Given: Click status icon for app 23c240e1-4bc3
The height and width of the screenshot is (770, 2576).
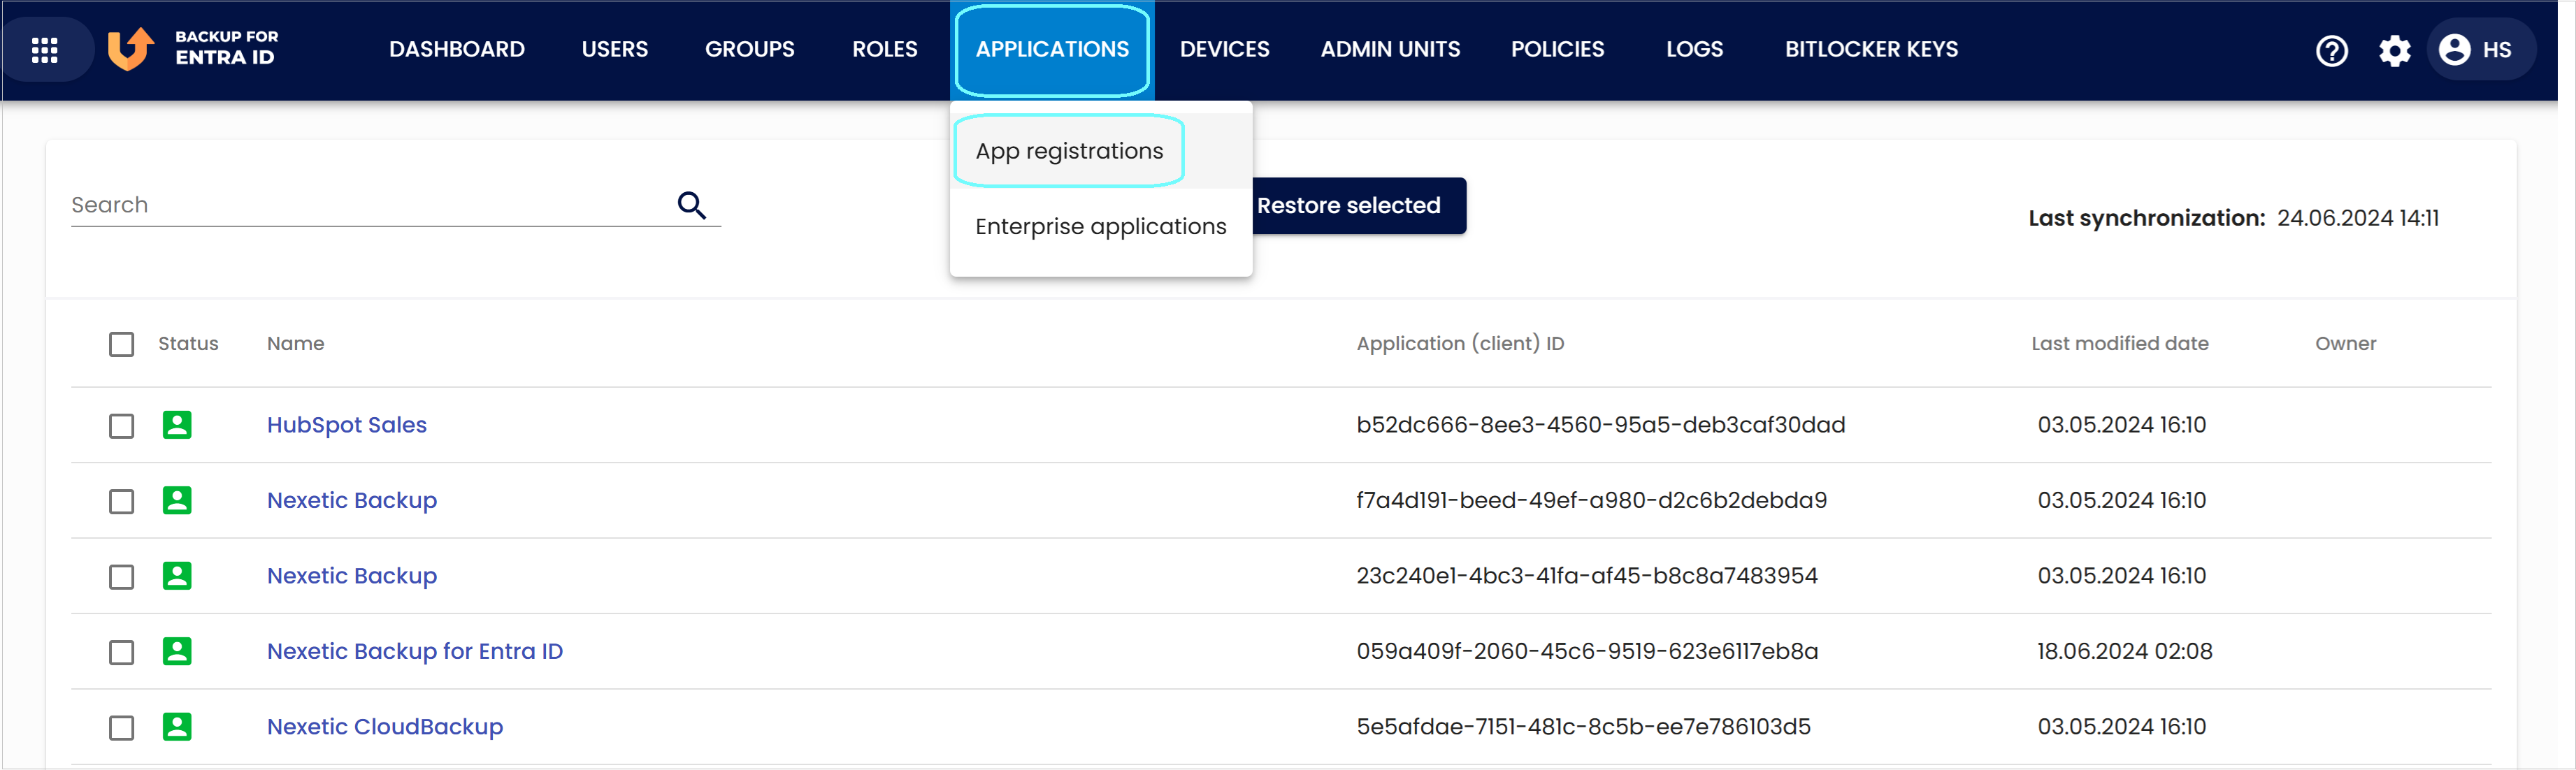Looking at the screenshot, I should [x=177, y=576].
